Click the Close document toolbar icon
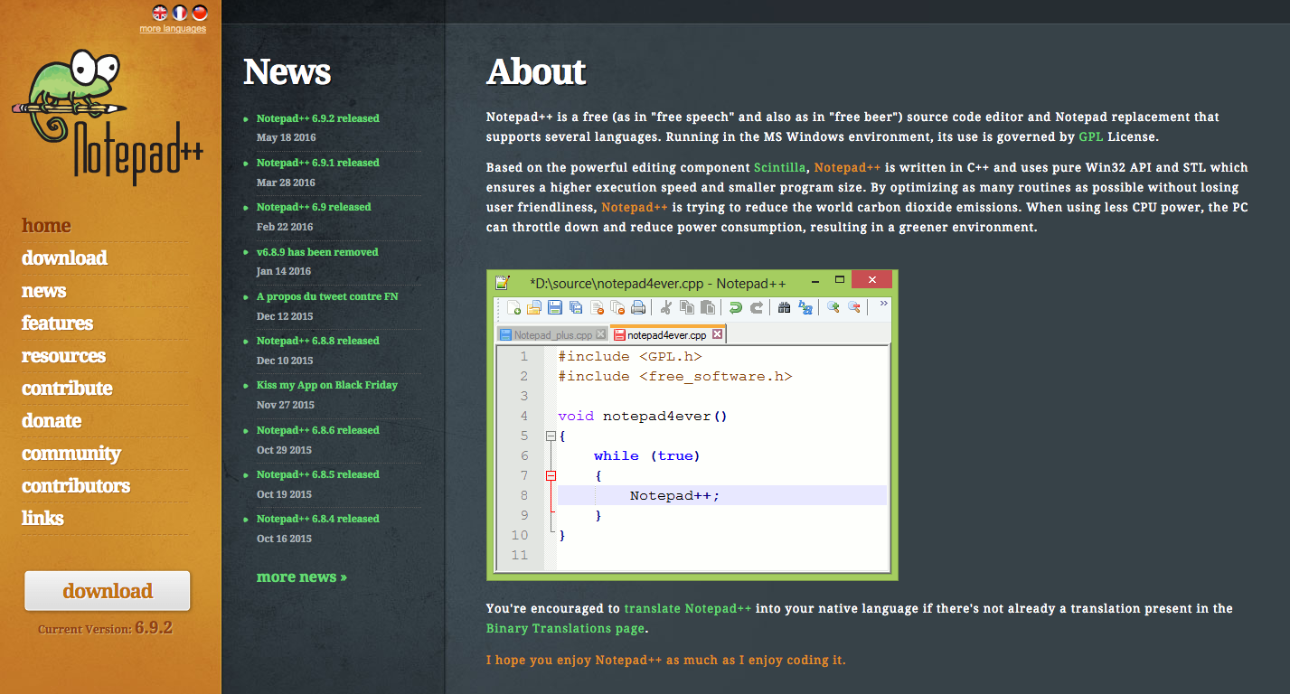 [597, 307]
